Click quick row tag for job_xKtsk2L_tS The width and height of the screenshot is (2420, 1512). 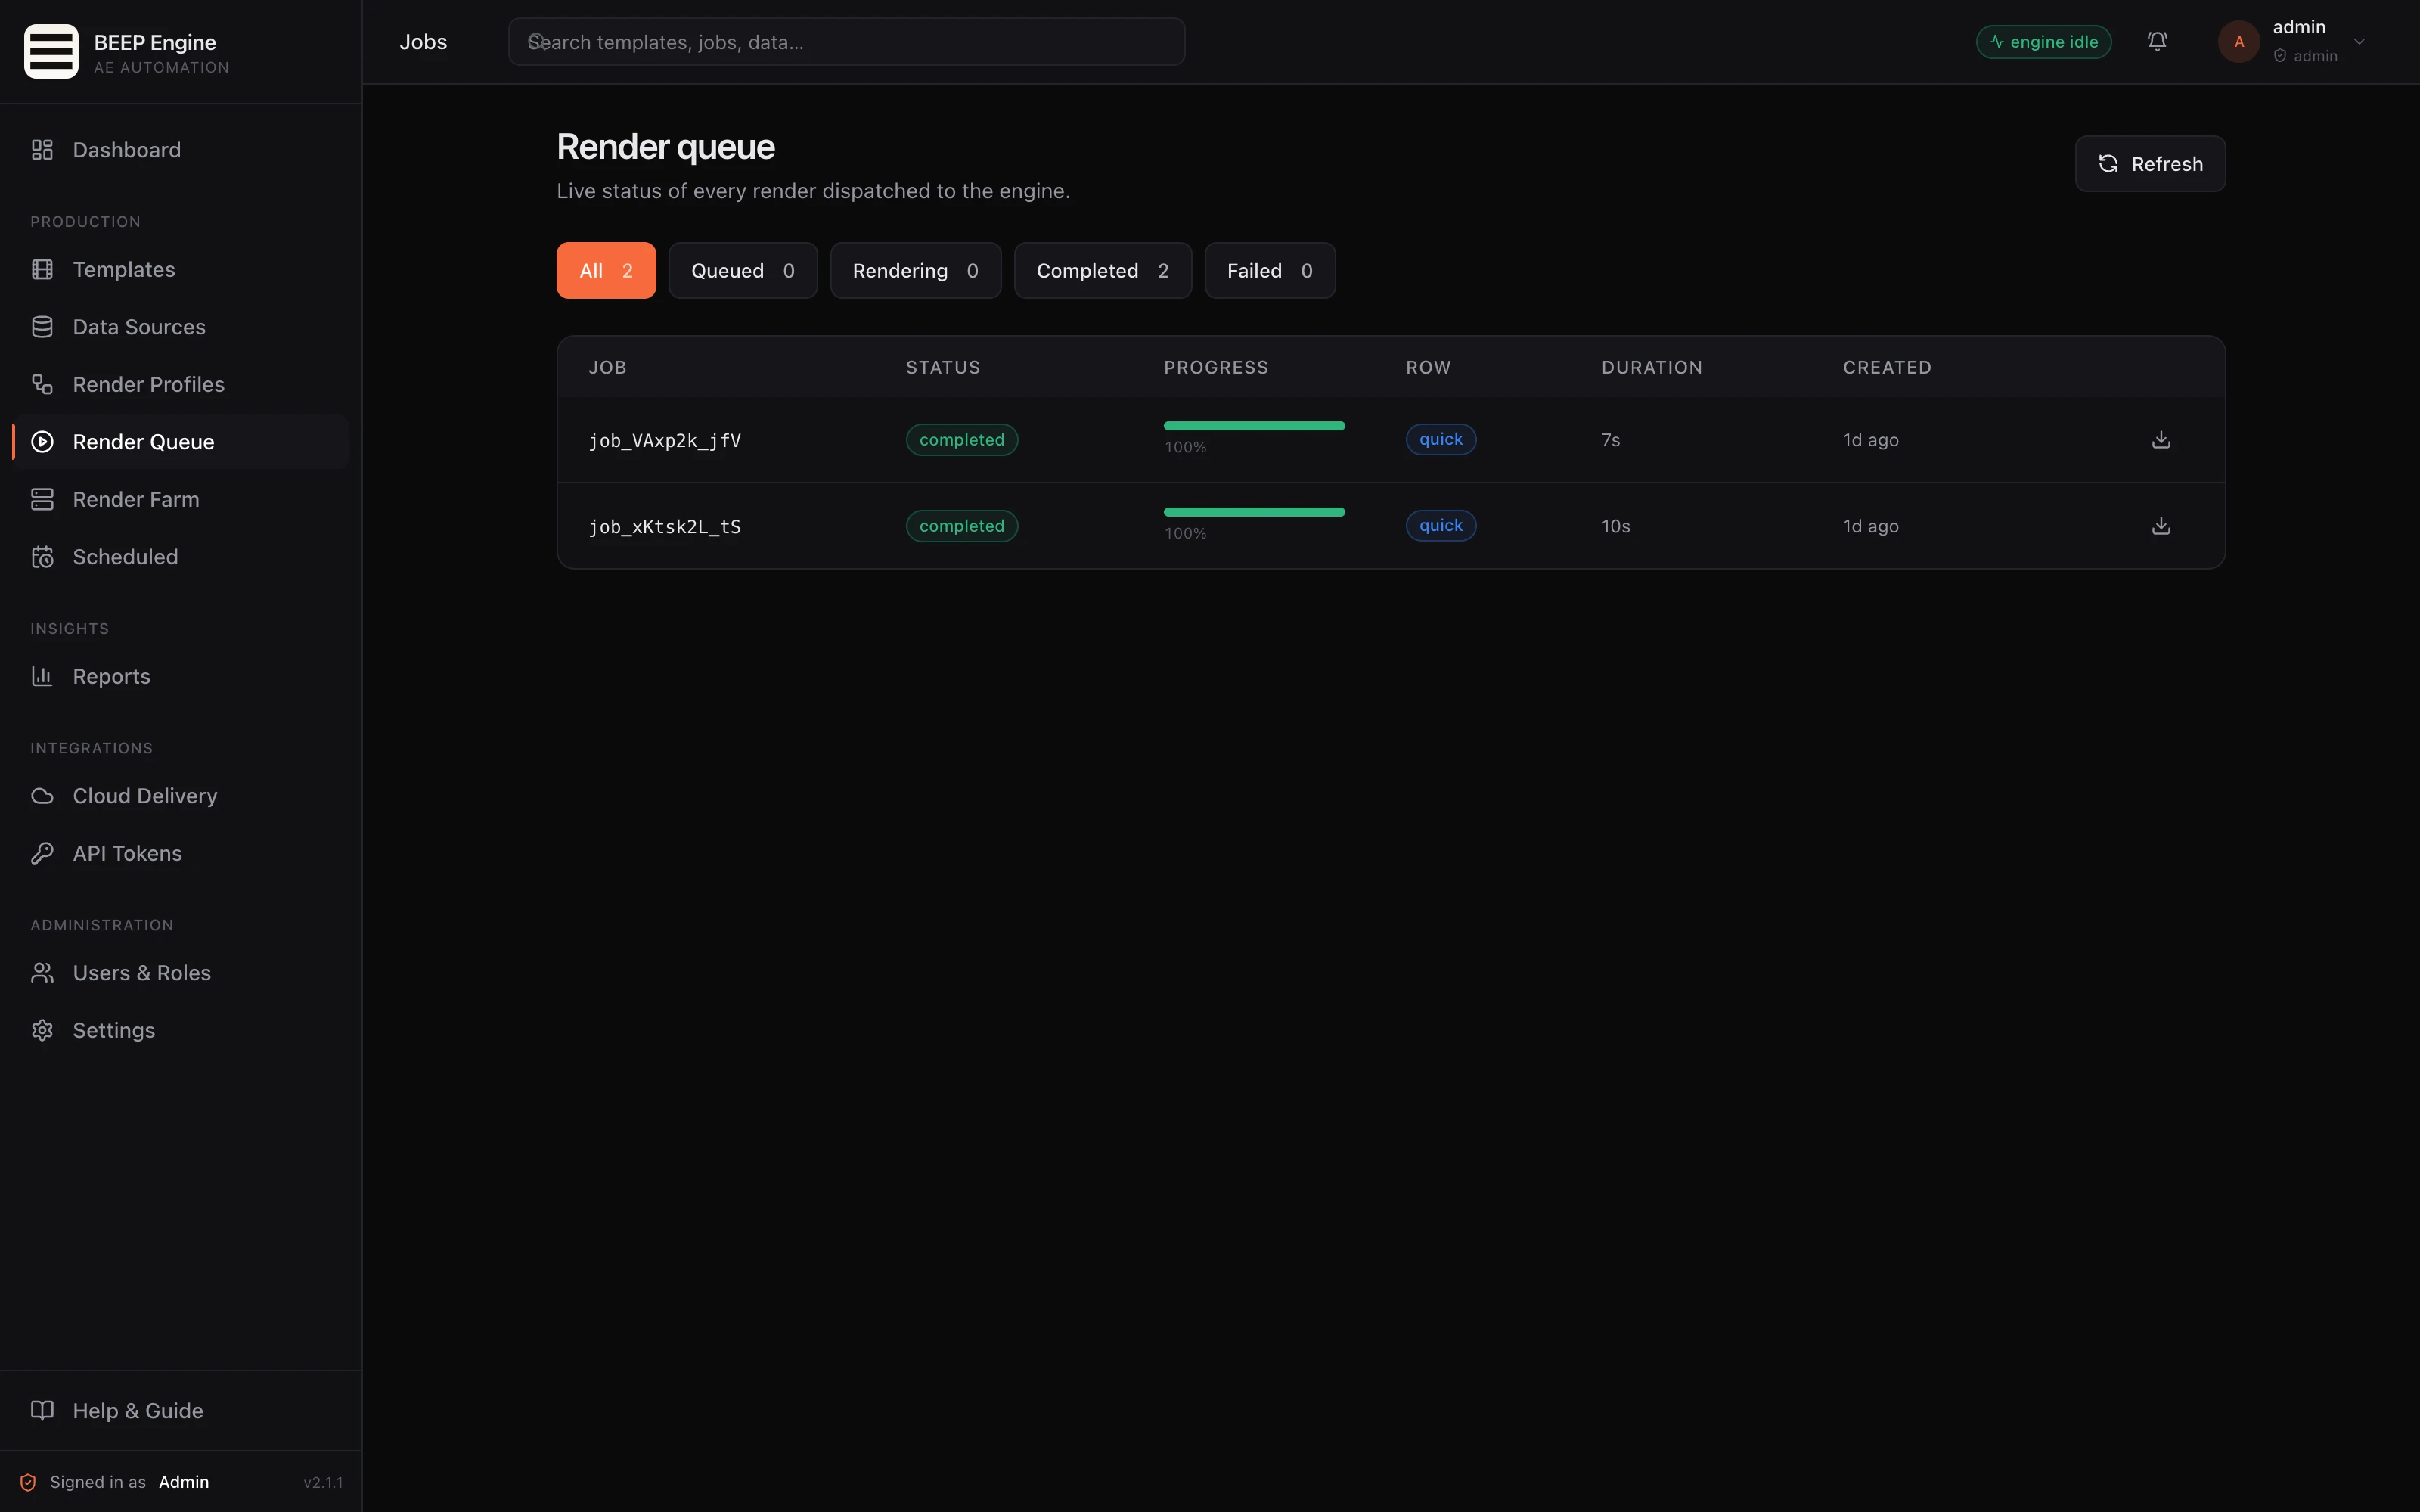[1441, 525]
